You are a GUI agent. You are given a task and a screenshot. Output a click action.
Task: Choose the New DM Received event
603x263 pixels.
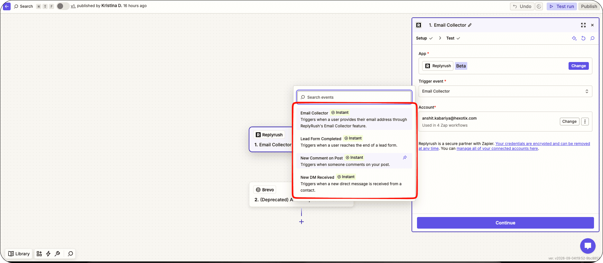coord(354,183)
